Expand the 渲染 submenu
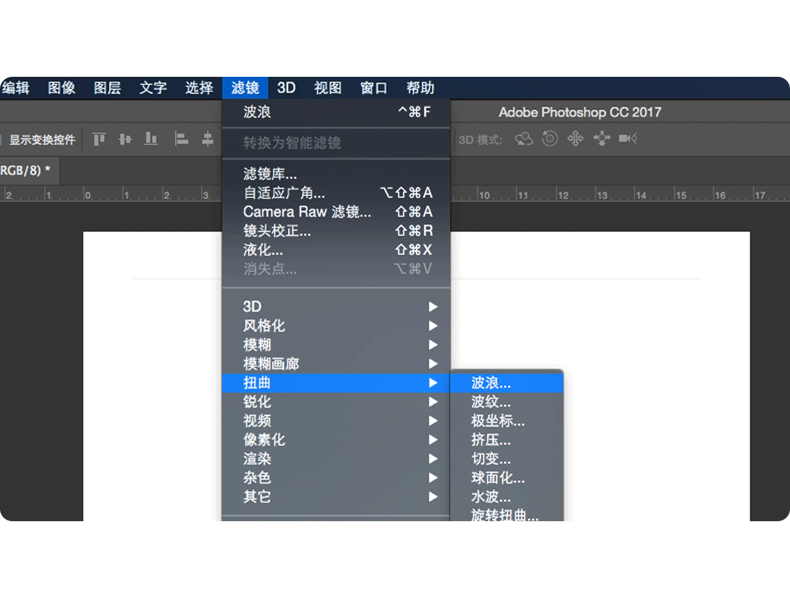 (336, 459)
